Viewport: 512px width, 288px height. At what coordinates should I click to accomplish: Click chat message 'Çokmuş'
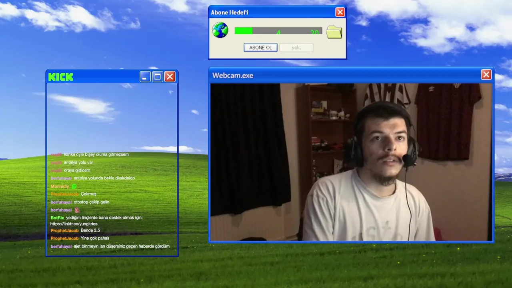pos(88,194)
